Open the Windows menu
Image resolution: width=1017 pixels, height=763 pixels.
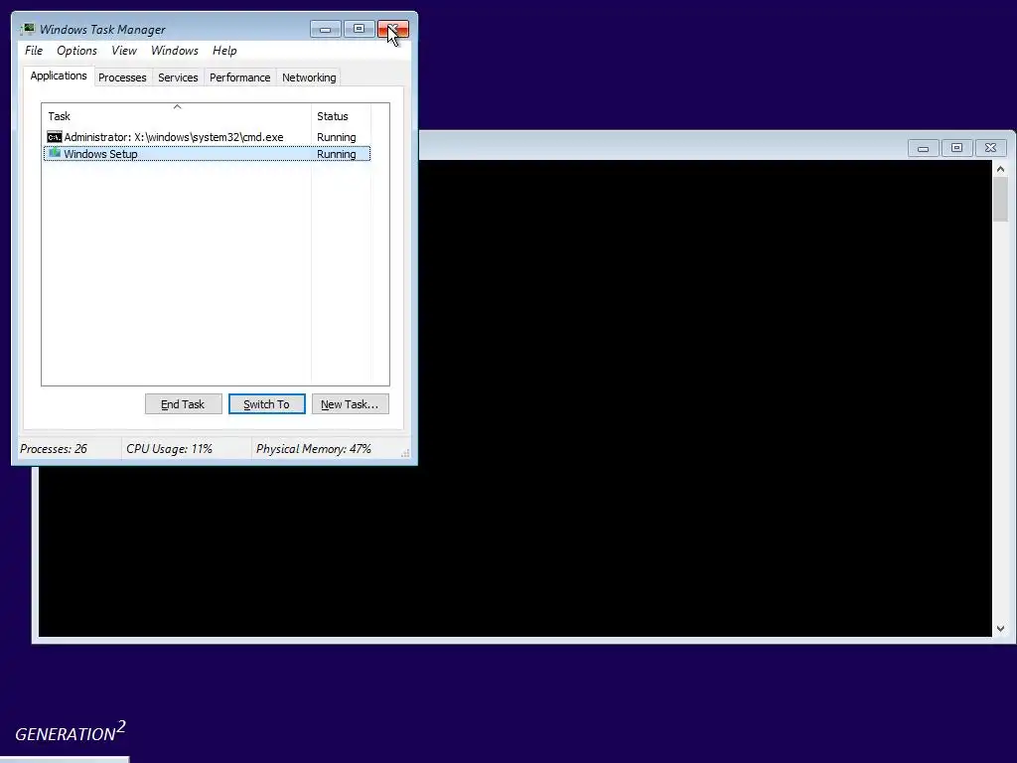pyautogui.click(x=175, y=51)
